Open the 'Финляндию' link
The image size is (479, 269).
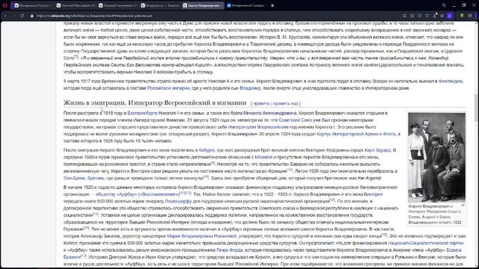(x=451, y=81)
